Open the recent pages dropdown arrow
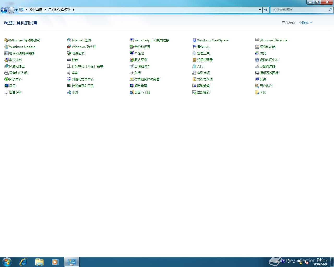The height and width of the screenshot is (267, 334). (17, 10)
